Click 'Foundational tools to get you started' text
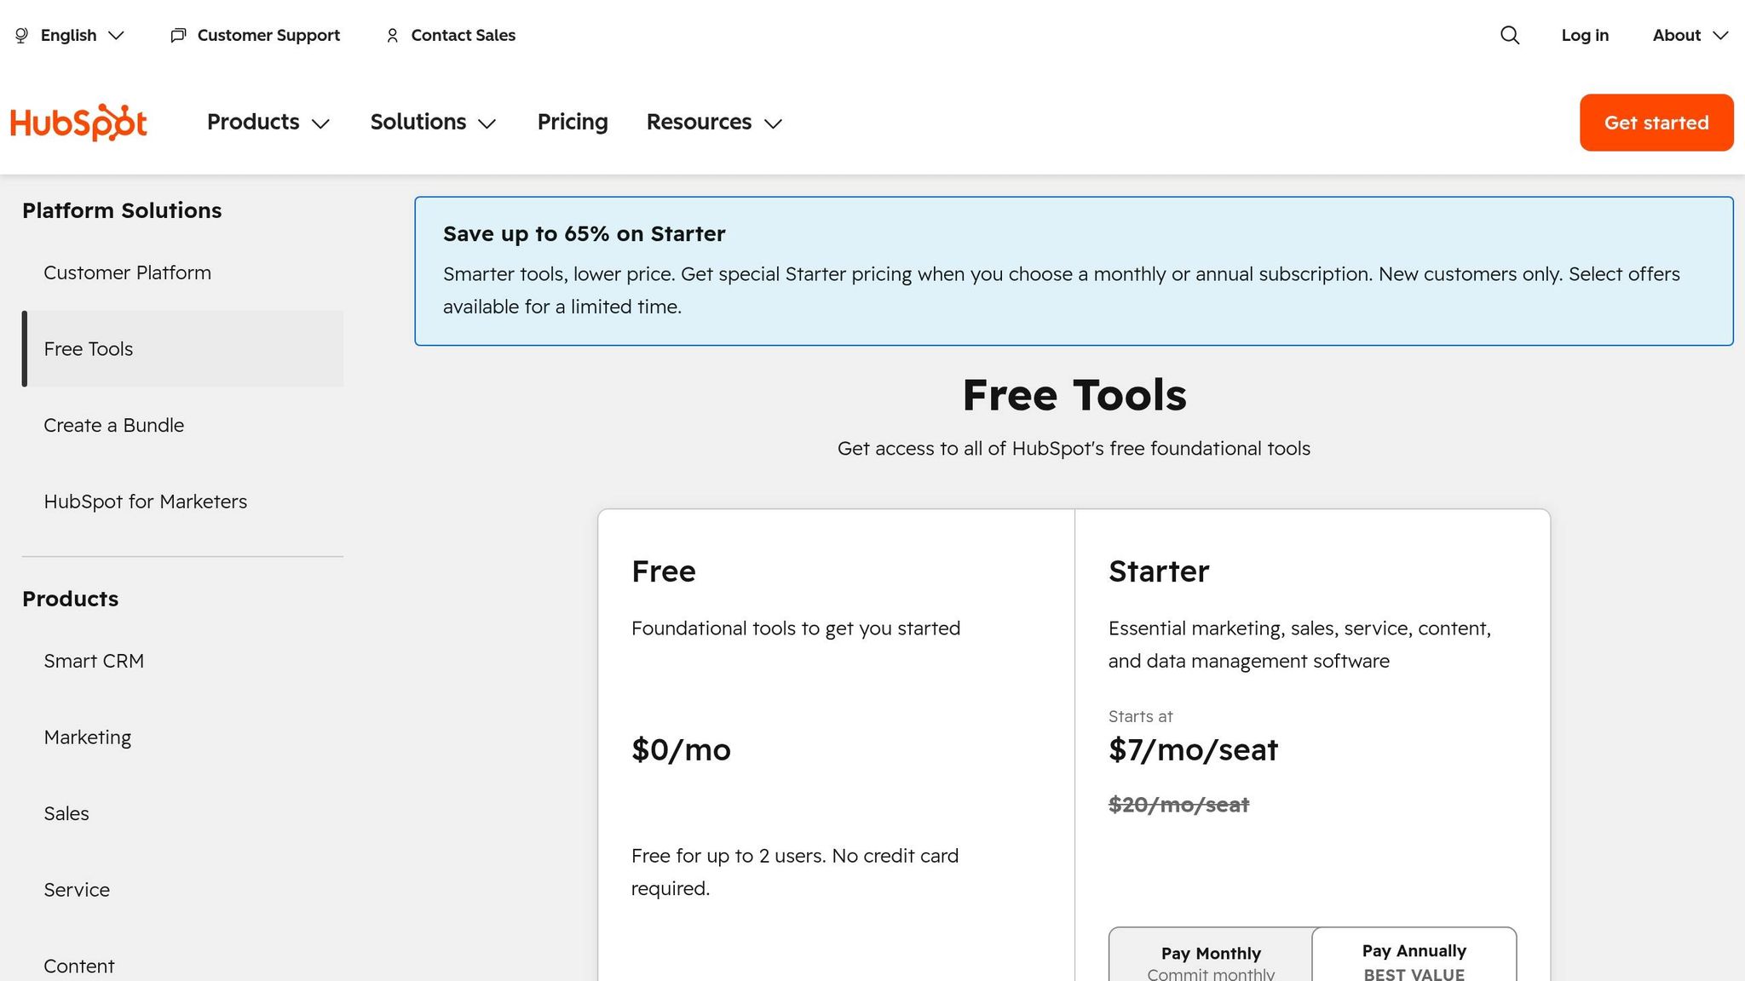The height and width of the screenshot is (981, 1745). coord(796,628)
